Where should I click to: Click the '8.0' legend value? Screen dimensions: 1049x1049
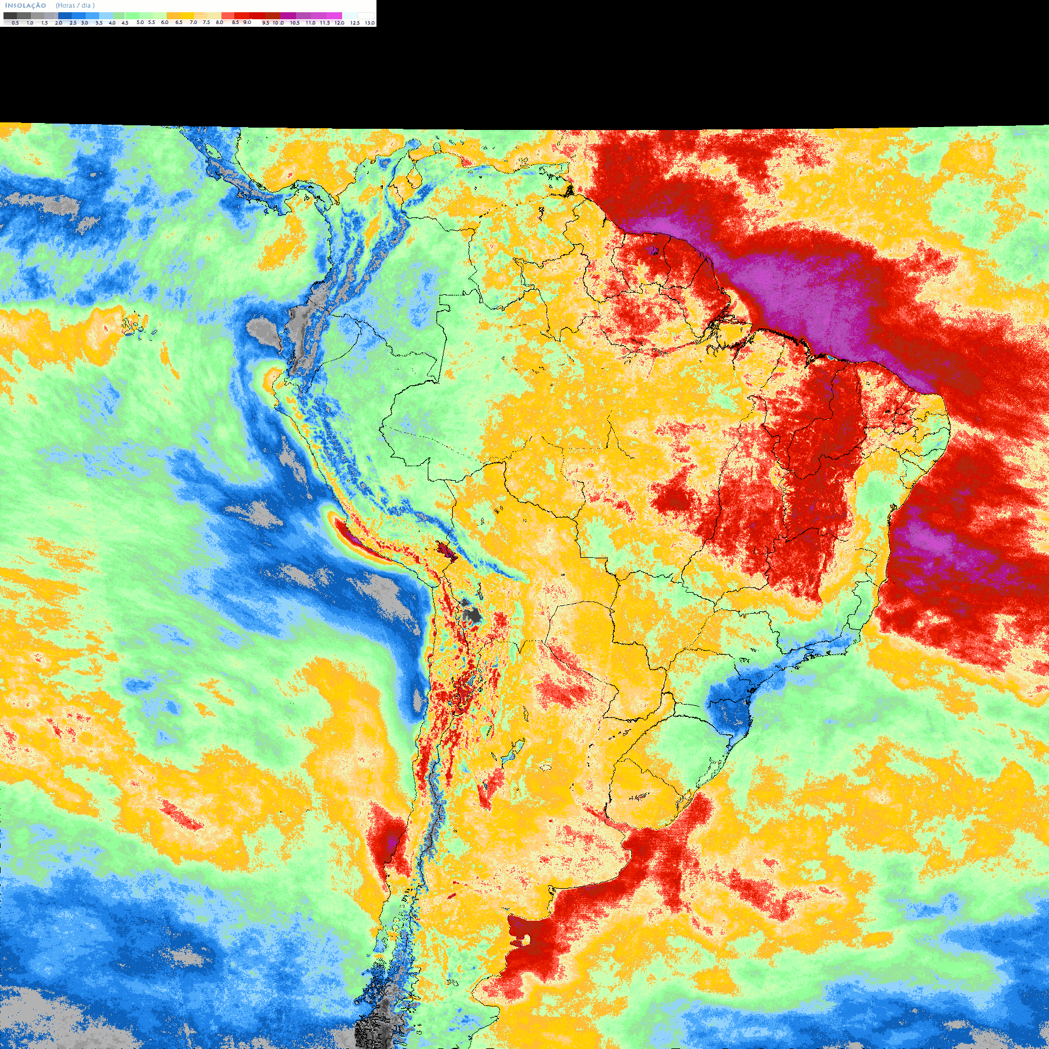(x=220, y=22)
